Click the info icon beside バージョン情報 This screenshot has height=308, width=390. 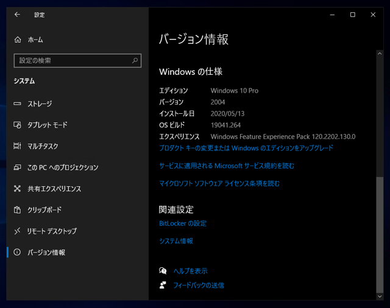point(17,253)
